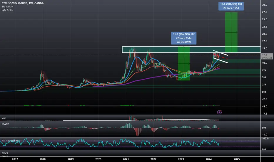Click the 2.5 price axis label
Screen dimensions: 274x162
tap(264, 85)
